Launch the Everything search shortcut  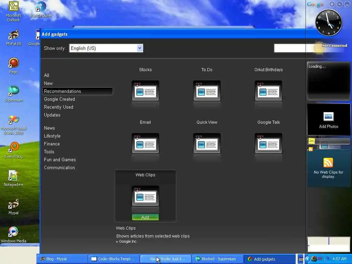click(x=13, y=150)
